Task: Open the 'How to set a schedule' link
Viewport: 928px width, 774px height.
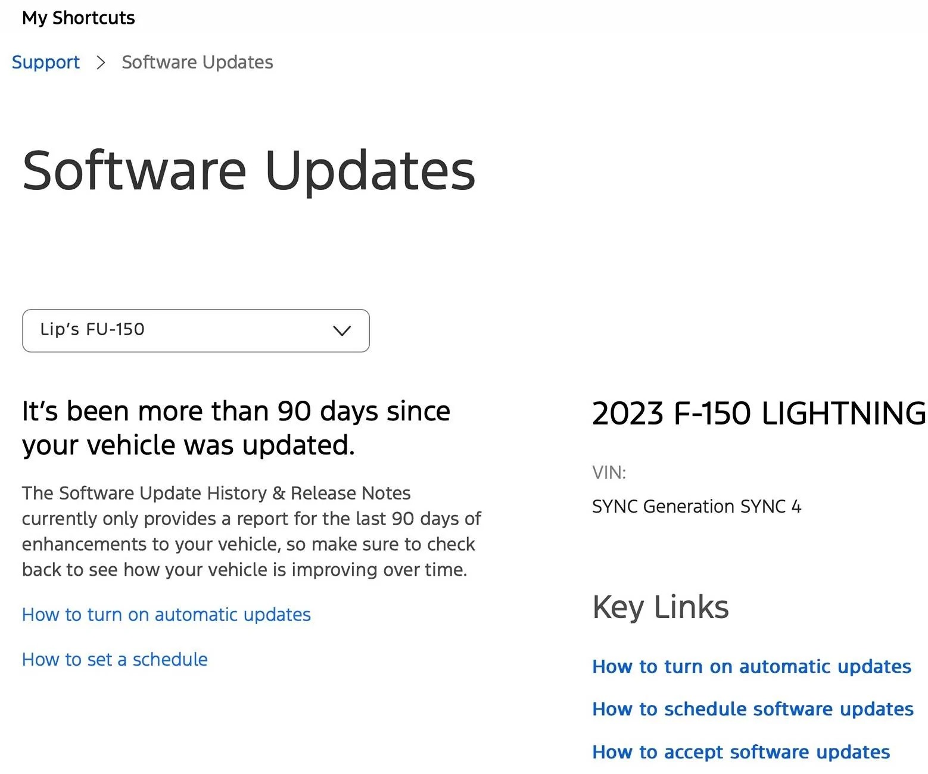Action: 114,660
